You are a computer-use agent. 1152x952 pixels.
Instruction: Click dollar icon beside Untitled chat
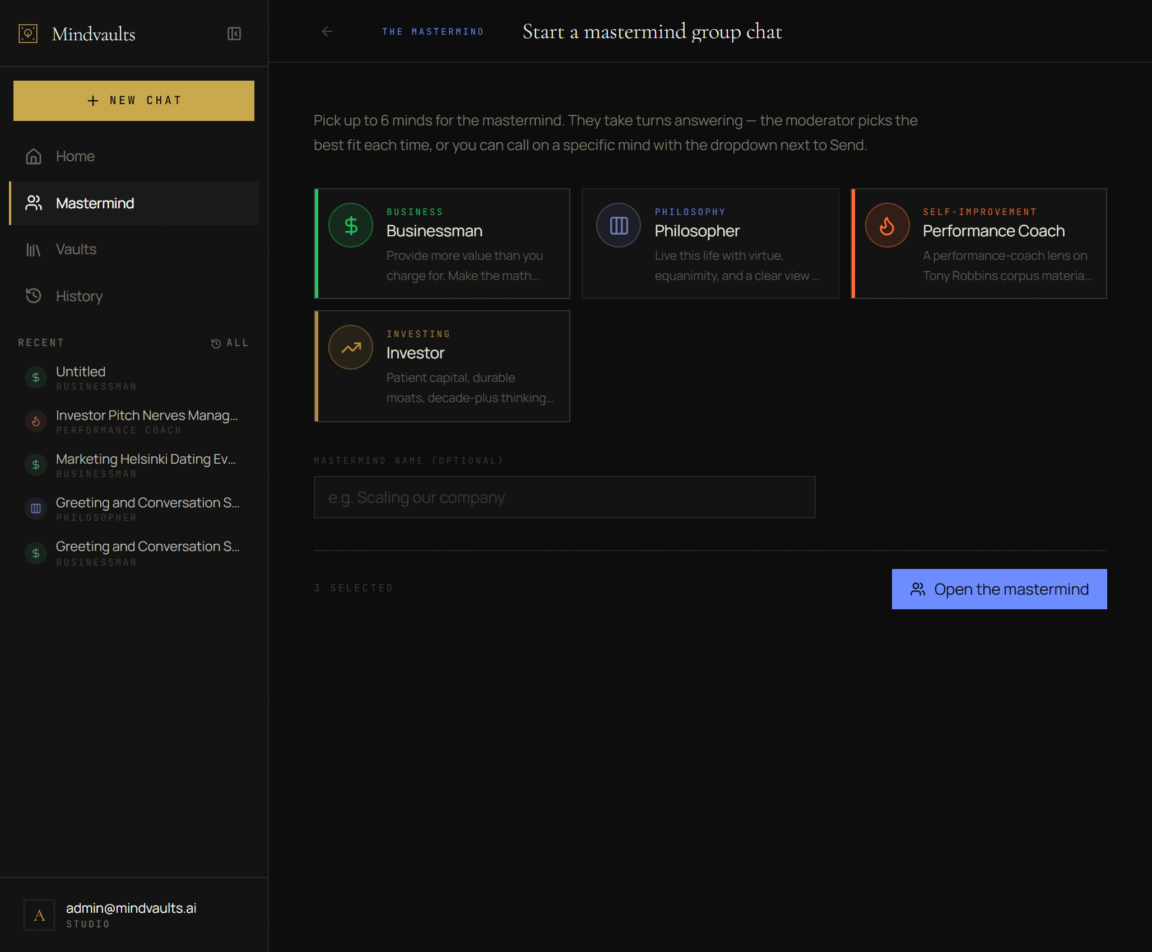(x=36, y=377)
